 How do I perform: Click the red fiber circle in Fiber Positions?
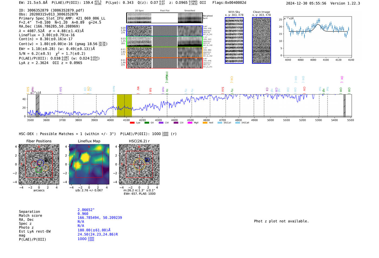coord(34,164)
